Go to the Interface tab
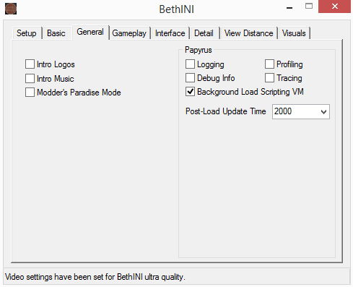Screen dimensions: 353x287 pyautogui.click(x=170, y=33)
